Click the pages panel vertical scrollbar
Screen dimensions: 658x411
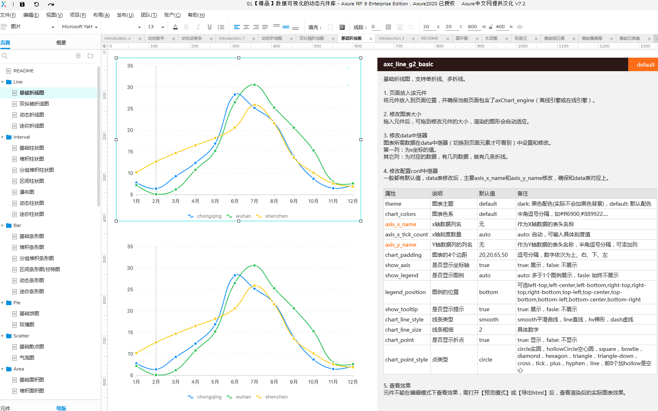98,136
